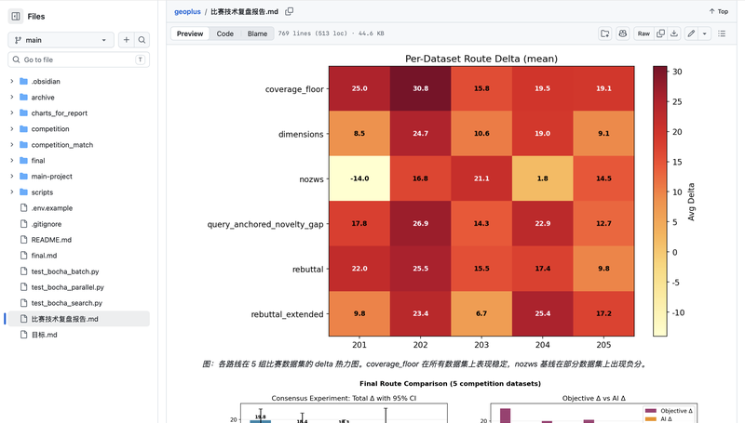Add a new file with plus icon
This screenshot has width=745, height=423.
point(127,40)
